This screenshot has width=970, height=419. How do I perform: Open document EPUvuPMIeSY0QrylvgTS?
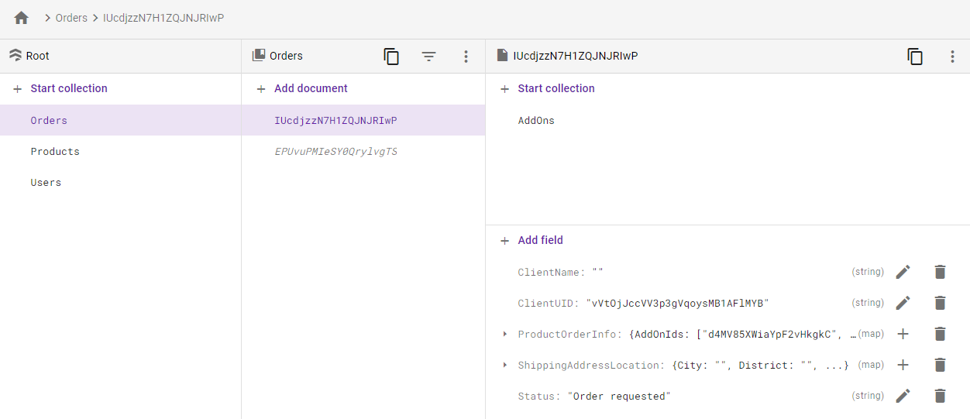(x=335, y=152)
